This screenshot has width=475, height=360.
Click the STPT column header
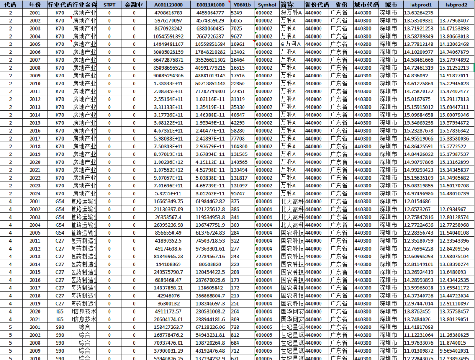coord(109,5)
